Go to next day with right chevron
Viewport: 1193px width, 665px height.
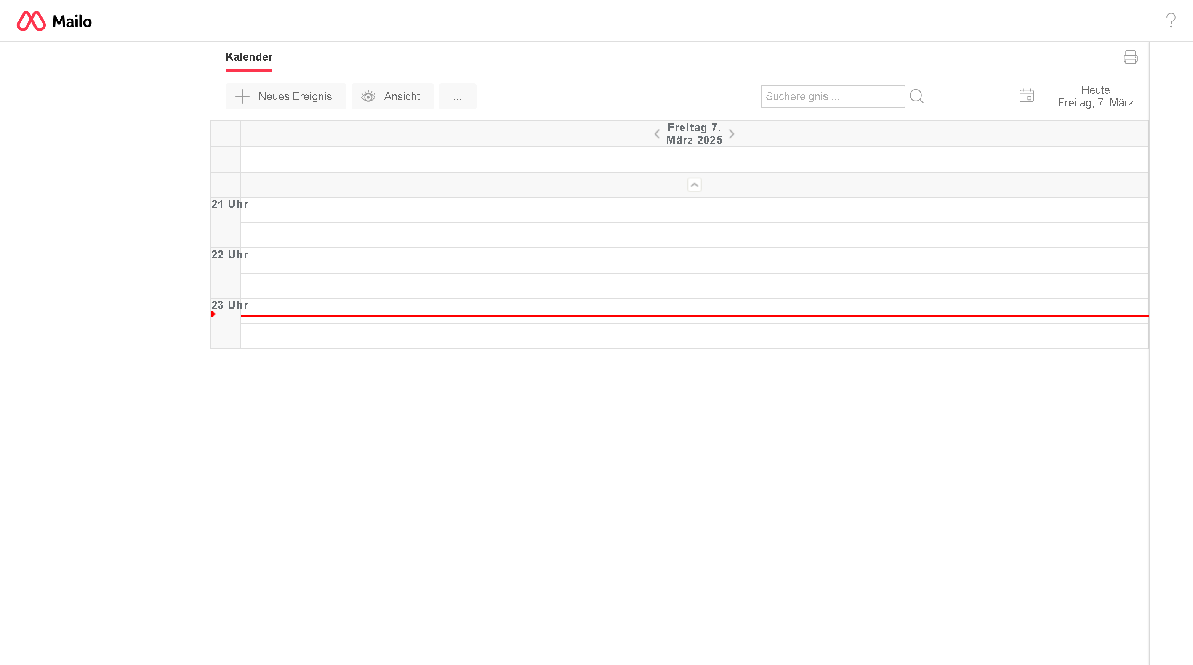732,134
